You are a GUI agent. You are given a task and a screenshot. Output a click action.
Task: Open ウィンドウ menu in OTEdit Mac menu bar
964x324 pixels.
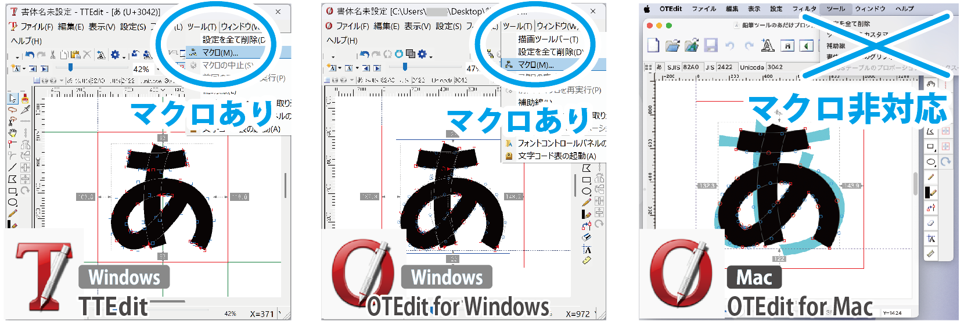[x=870, y=9]
